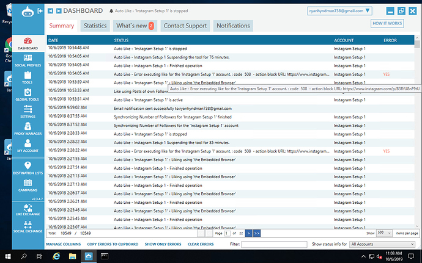This screenshot has height=263, width=422.
Task: Open Proxy Manager from the sidebar
Action: click(28, 129)
